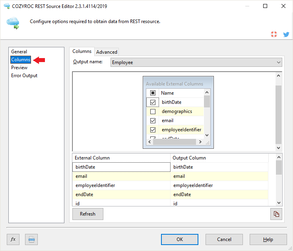
Task: Select General in the left pane
Action: (x=19, y=52)
